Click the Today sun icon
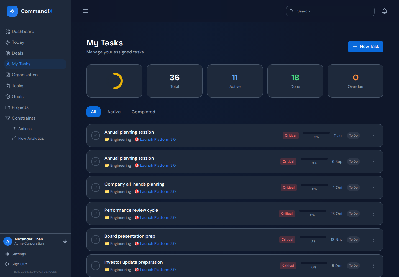This screenshot has width=399, height=277. [8, 42]
